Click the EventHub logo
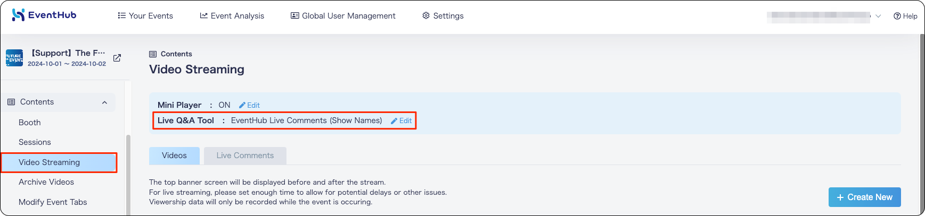 tap(44, 15)
